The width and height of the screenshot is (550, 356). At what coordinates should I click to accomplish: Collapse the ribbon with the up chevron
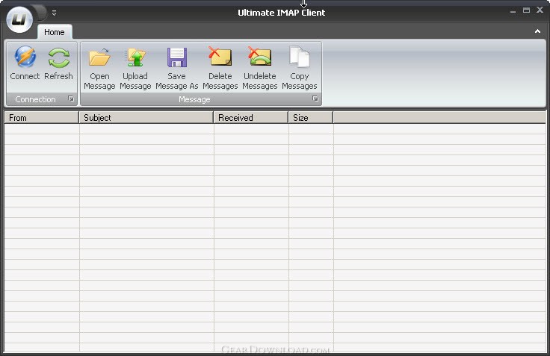click(x=537, y=31)
